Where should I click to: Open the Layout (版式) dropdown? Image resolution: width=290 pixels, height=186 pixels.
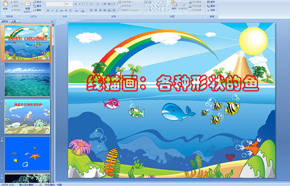tap(38, 2)
